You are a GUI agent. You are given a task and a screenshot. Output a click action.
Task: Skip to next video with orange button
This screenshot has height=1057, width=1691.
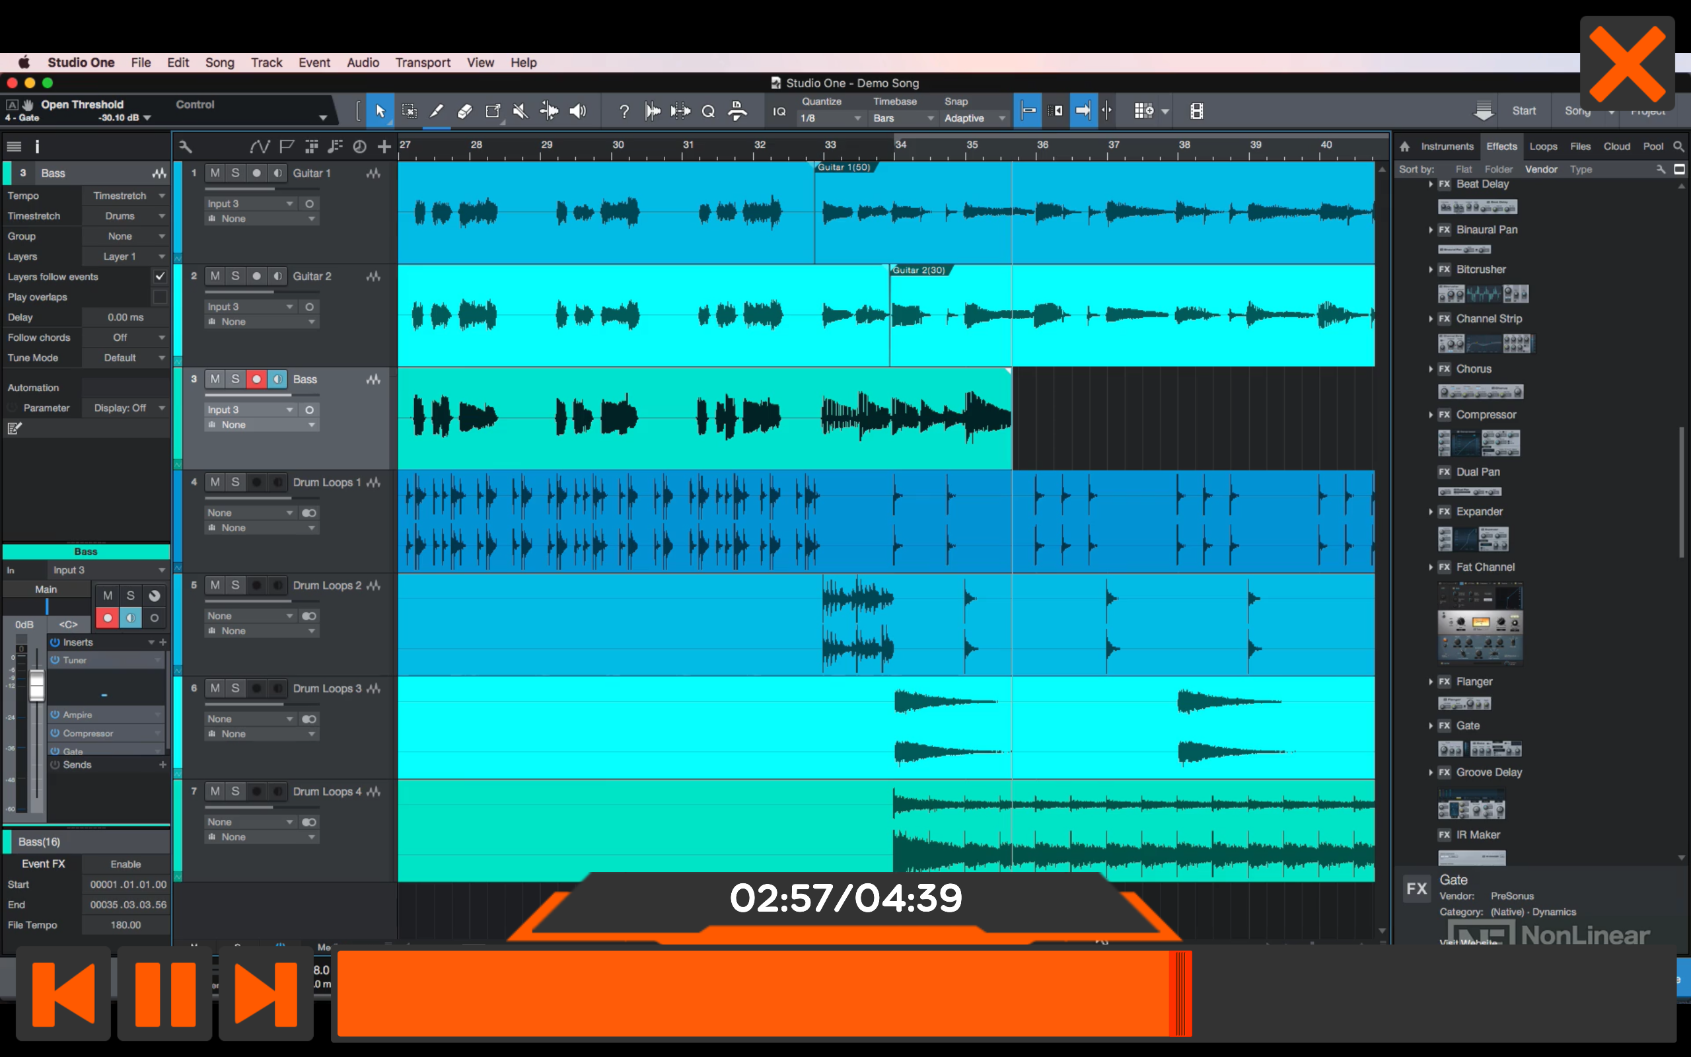(x=266, y=993)
